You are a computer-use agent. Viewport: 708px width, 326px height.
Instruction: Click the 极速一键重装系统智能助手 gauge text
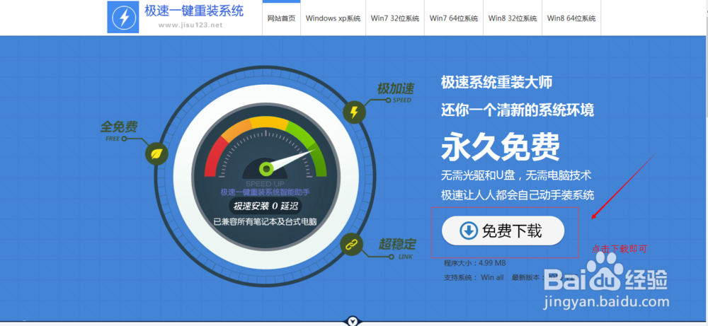[265, 192]
